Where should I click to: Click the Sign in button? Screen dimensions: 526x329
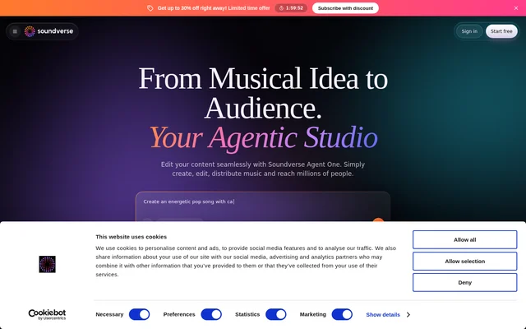pos(469,31)
